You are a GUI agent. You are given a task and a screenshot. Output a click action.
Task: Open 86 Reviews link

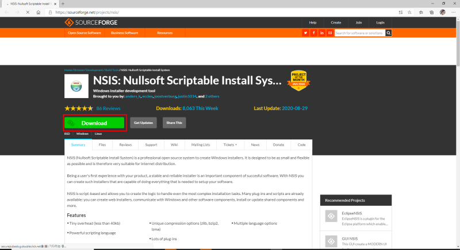(108, 108)
